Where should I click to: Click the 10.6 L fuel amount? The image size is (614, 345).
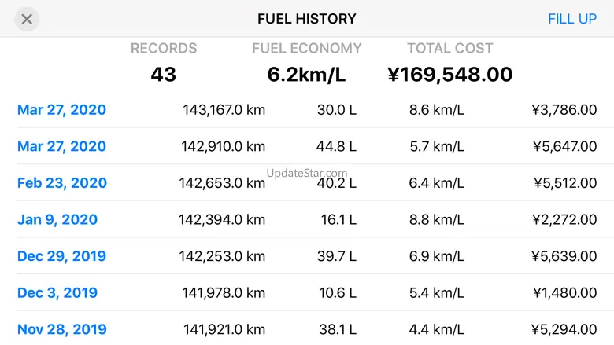[338, 293]
